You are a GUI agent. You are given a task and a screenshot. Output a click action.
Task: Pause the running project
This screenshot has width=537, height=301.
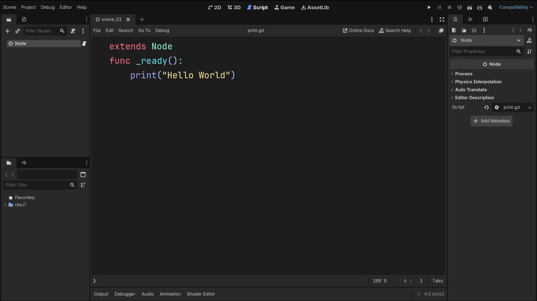(x=439, y=7)
